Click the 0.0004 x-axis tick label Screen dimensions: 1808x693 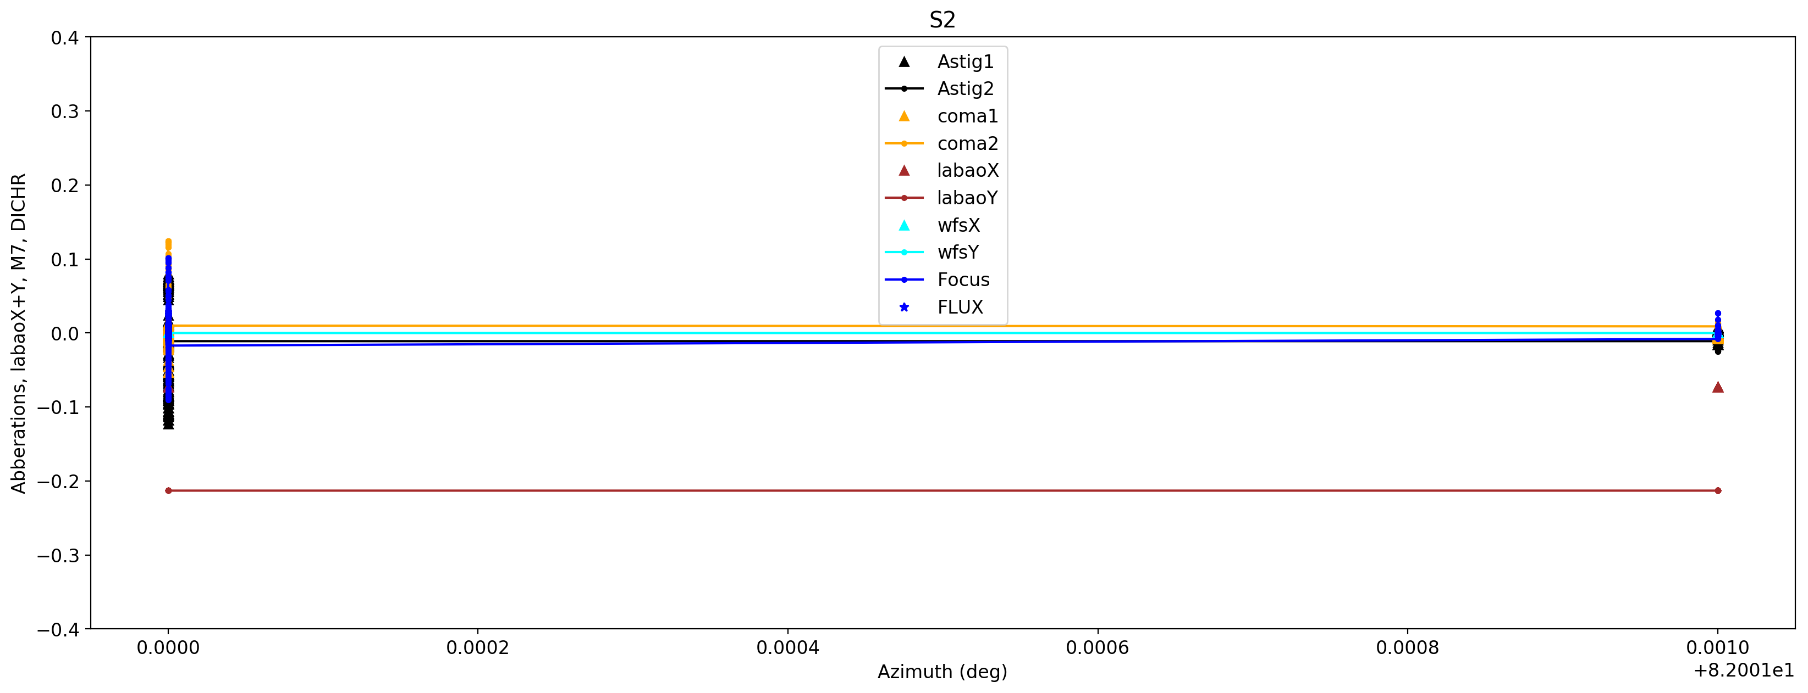pyautogui.click(x=787, y=647)
